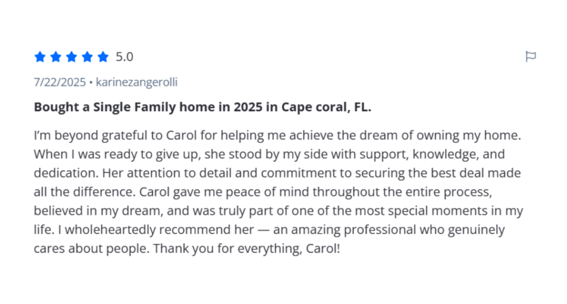Open reviewer karinezangerolli's name
The height and width of the screenshot is (304, 567).
point(137,82)
